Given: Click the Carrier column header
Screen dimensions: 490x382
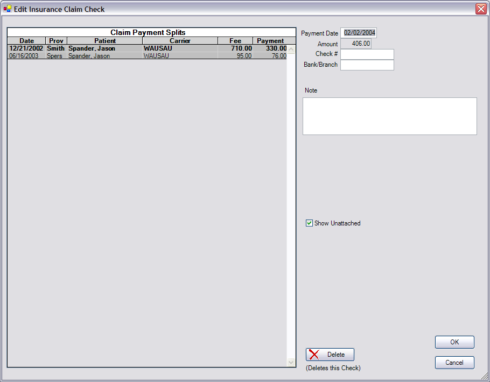Looking at the screenshot, I should [180, 41].
